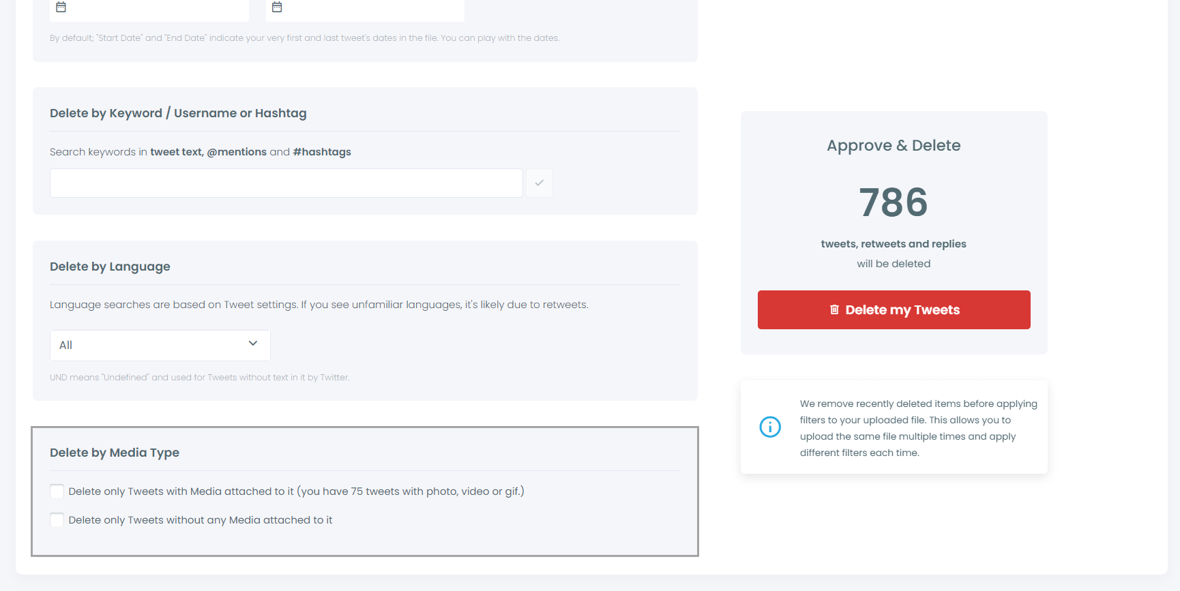Click the trash icon on Delete button

pos(834,309)
